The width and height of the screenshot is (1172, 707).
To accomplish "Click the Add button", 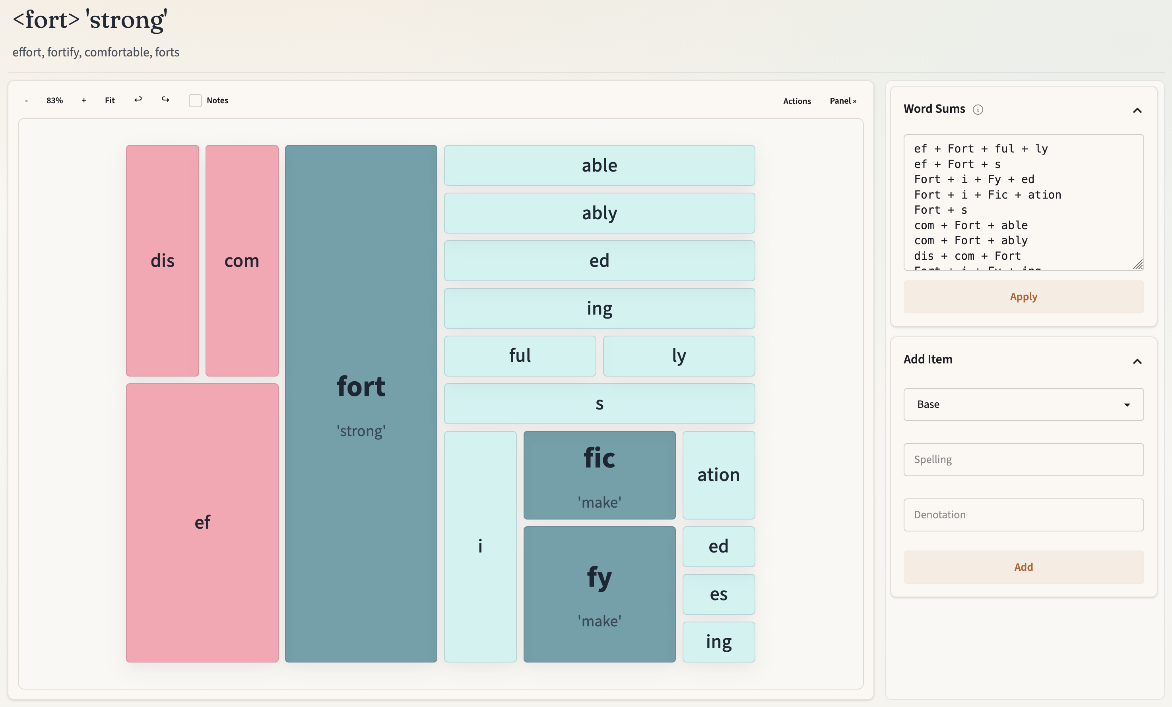I will (1024, 567).
